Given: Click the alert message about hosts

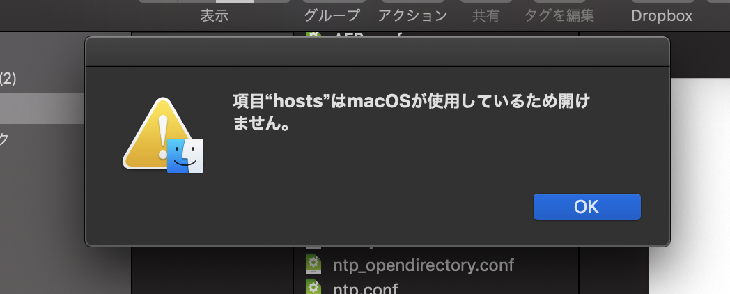Looking at the screenshot, I should (x=411, y=112).
